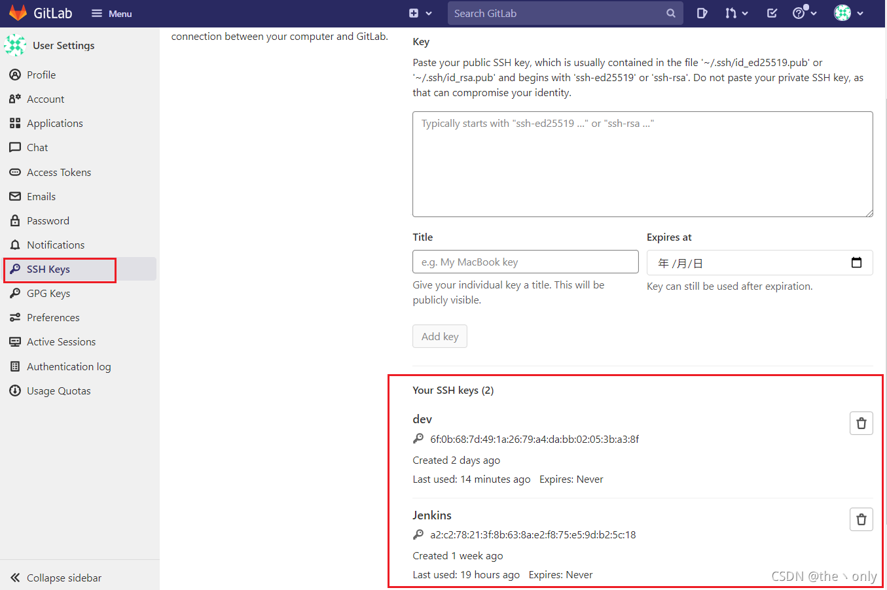Open Access Tokens in sidebar
The image size is (887, 590).
(79, 172)
